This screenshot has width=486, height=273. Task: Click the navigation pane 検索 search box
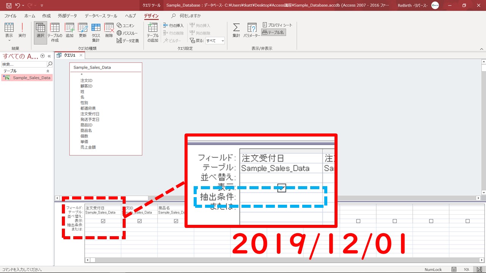click(24, 64)
